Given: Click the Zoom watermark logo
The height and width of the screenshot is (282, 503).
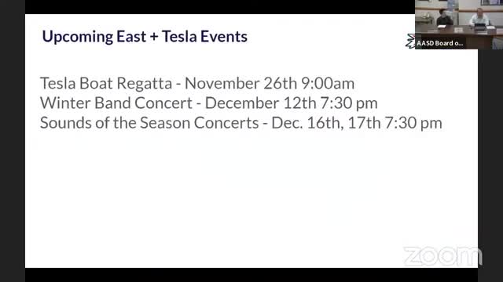Looking at the screenshot, I should click(x=443, y=256).
